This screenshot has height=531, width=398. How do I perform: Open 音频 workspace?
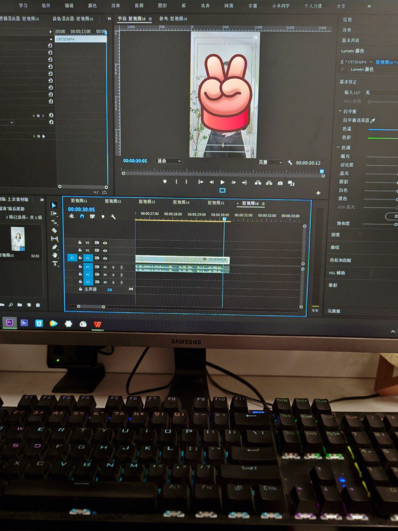pyautogui.click(x=139, y=6)
